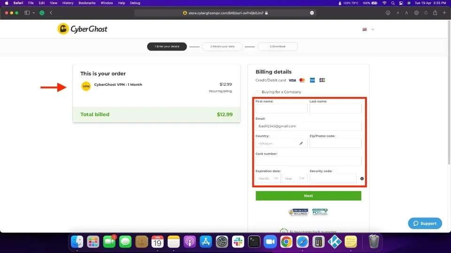
Task: Click the Grammarly extension icon in toolbar
Action: point(42,13)
